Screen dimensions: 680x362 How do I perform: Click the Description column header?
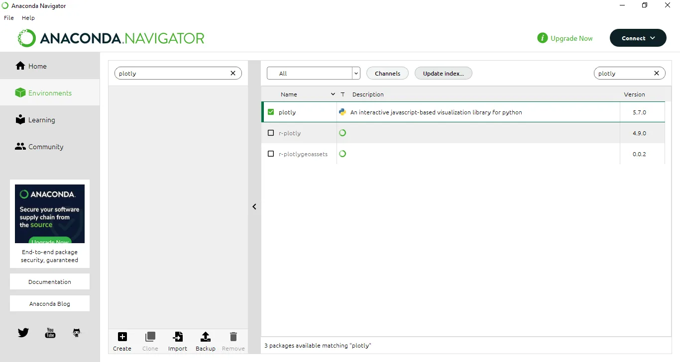368,94
